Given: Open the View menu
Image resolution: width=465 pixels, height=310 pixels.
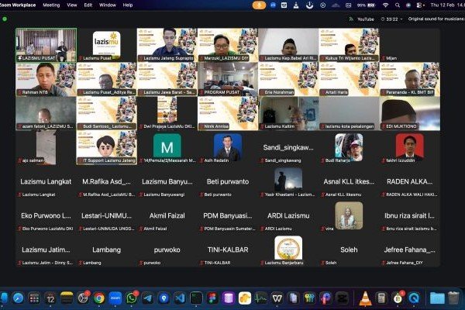Looking at the screenshot, I should point(71,5).
